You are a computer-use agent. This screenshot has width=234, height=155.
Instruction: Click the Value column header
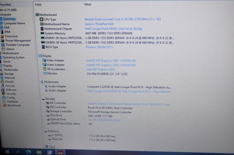(88, 4)
